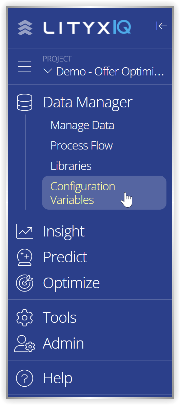
Task: Open Process Flow
Action: (81, 145)
